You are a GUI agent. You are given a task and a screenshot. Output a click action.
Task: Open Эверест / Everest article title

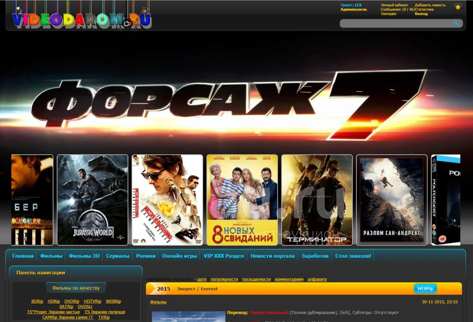tap(197, 289)
